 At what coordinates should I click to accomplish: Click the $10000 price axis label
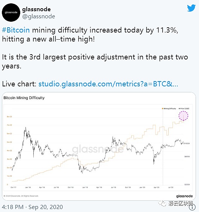[x=187, y=143]
